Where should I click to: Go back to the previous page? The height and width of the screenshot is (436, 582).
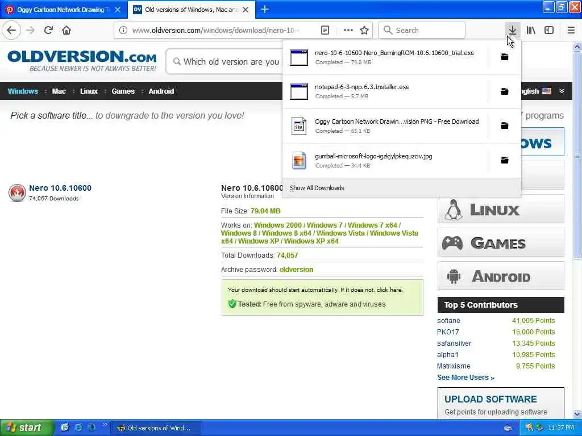(x=11, y=30)
